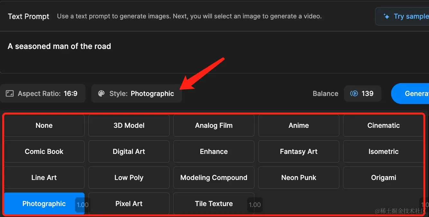Click the highlighted Photographic style button
The image size is (429, 217).
click(44, 203)
